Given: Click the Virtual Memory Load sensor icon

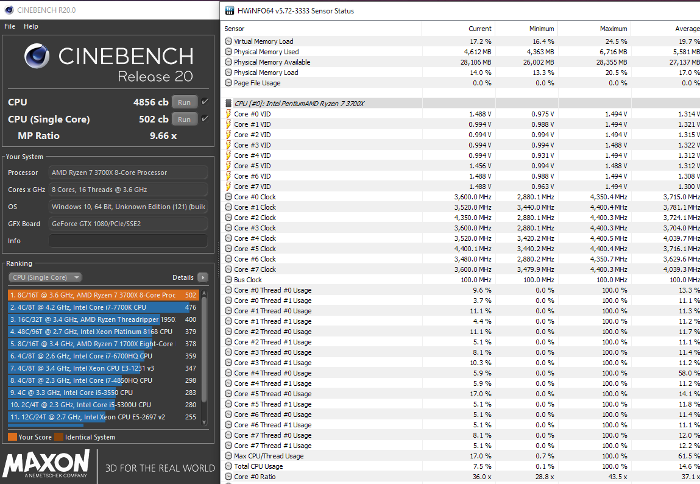Looking at the screenshot, I should click(228, 41).
